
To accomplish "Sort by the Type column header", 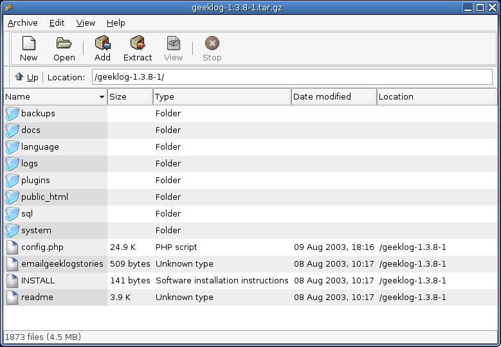I will click(222, 97).
